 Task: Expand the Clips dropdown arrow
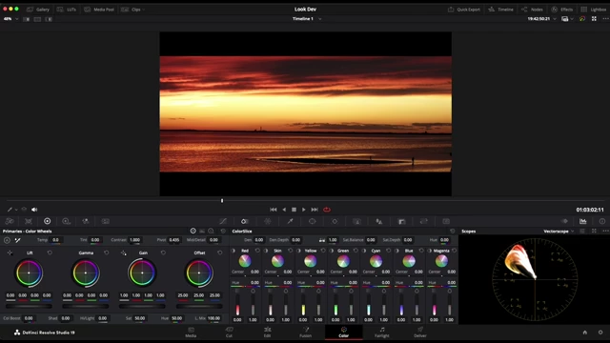click(x=144, y=10)
